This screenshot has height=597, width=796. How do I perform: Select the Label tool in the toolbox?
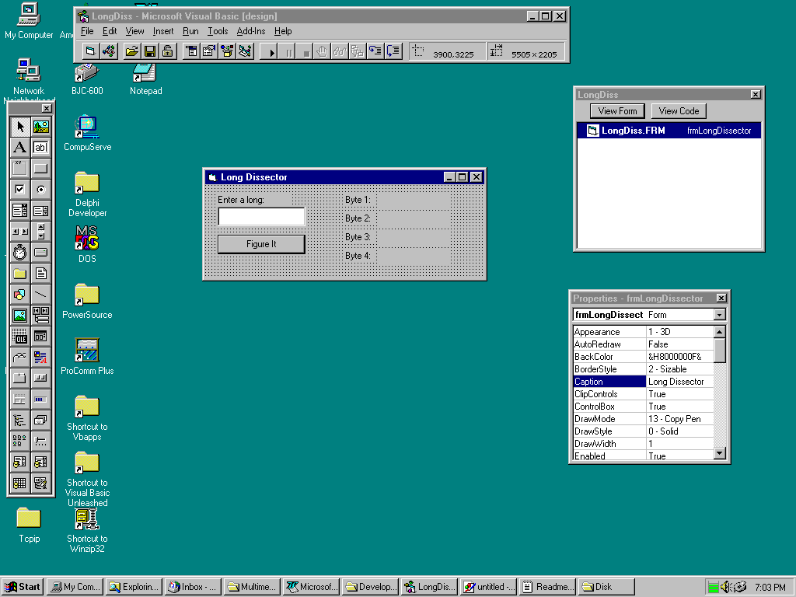point(20,148)
